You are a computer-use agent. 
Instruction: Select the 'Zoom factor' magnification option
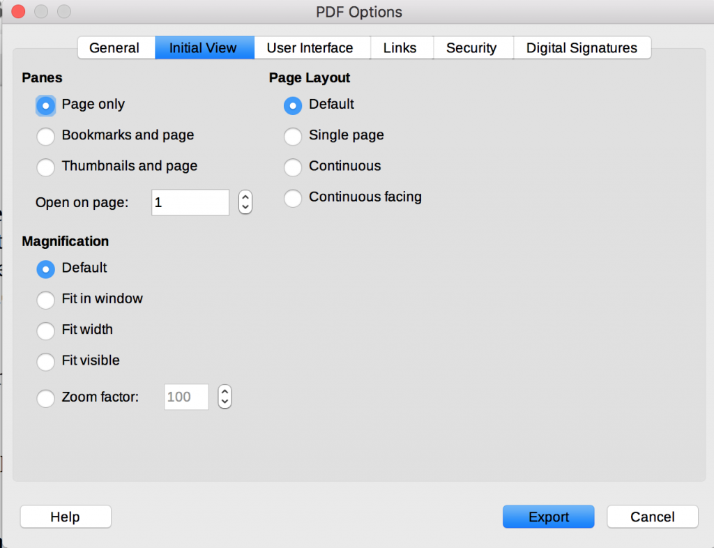point(45,398)
